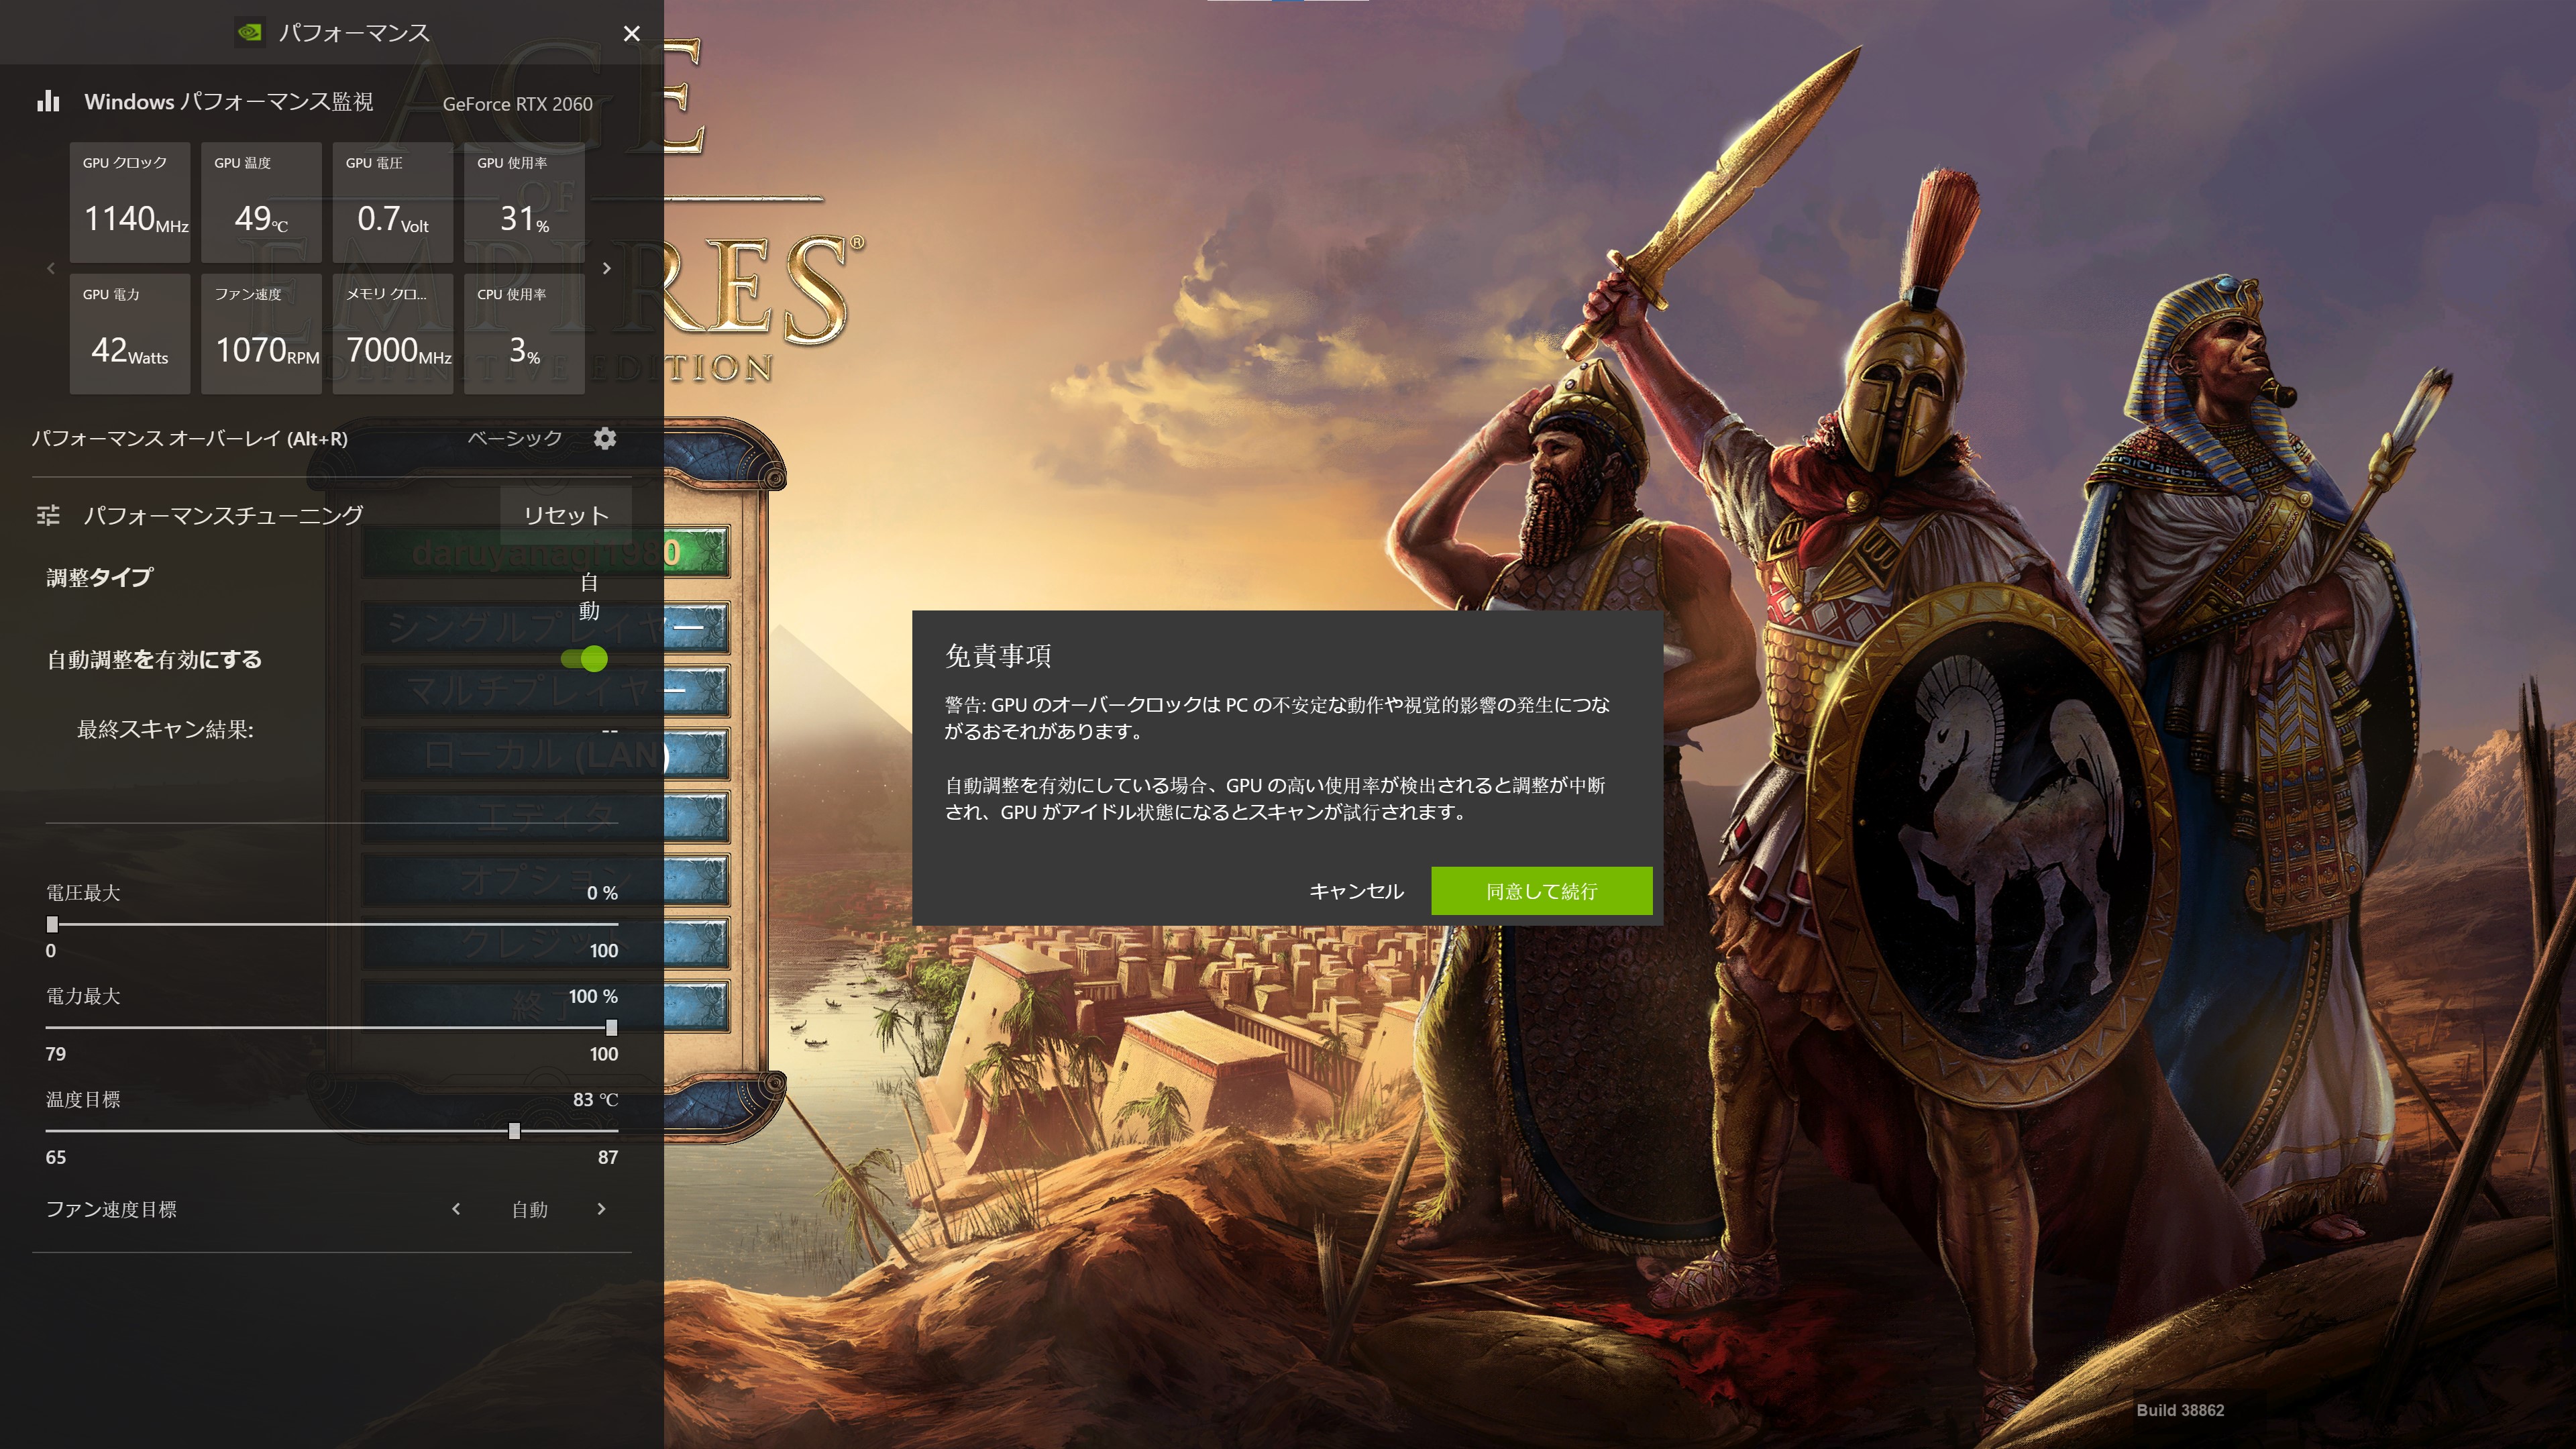
Task: Enable the 自動調整を有効にする toggle
Action: [585, 658]
